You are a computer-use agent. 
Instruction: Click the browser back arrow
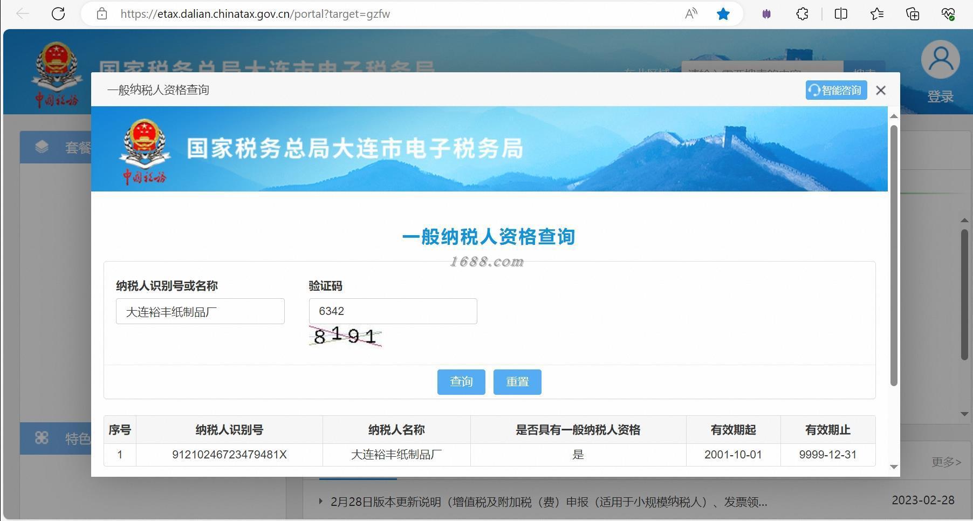point(23,14)
